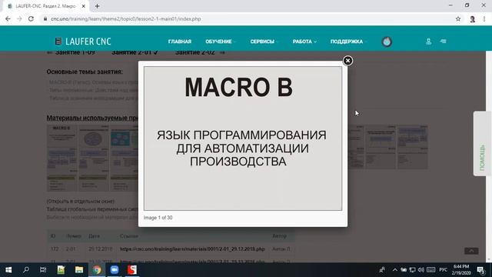Click the scroll-to-top arrow button

click(x=471, y=251)
